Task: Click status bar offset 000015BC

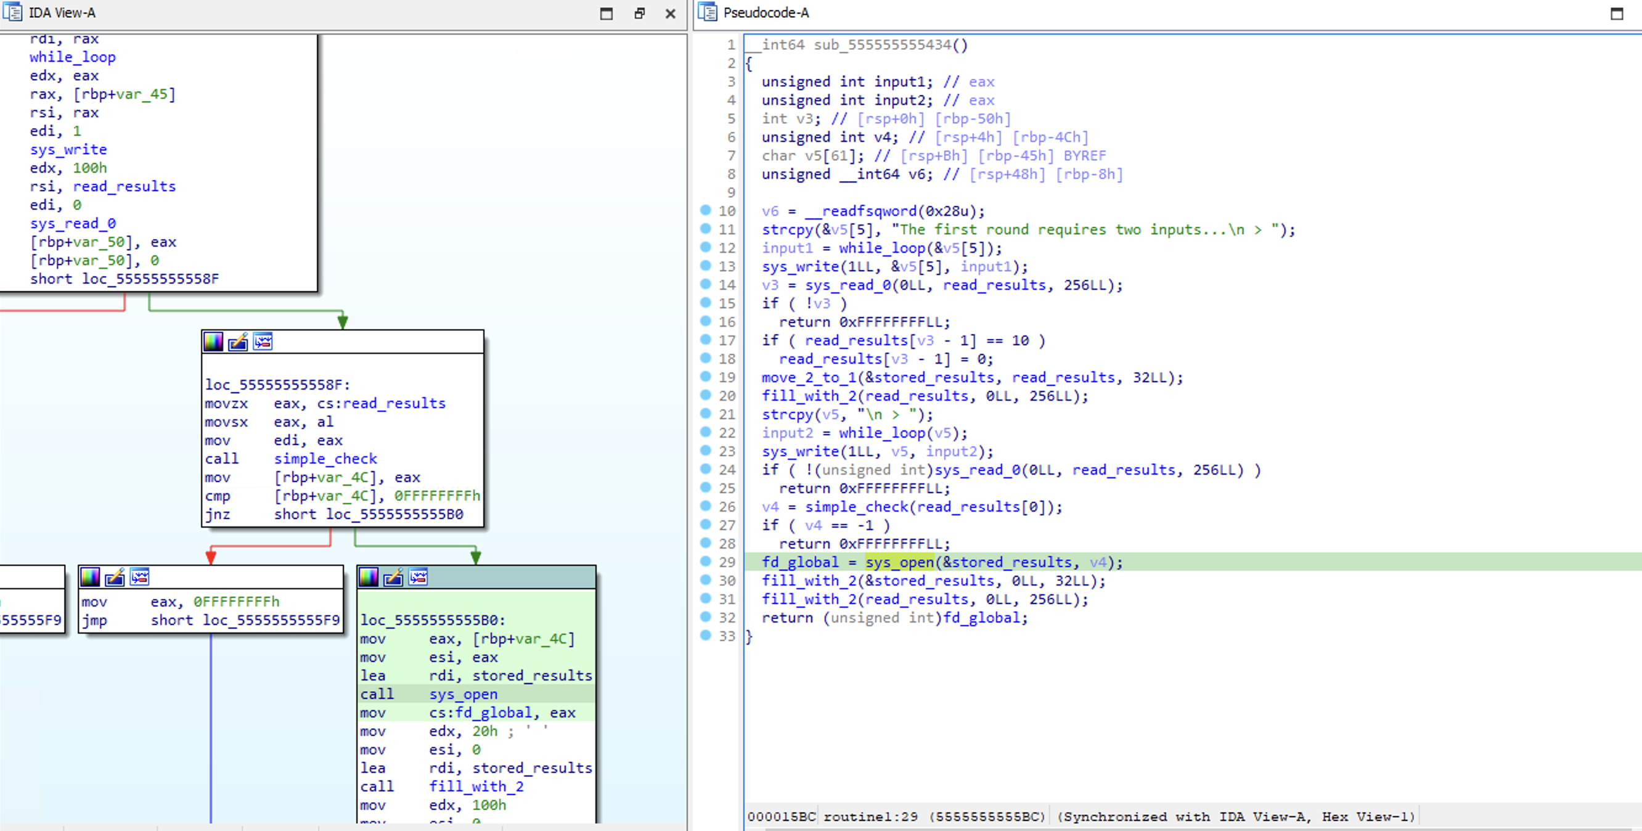Action: point(781,817)
